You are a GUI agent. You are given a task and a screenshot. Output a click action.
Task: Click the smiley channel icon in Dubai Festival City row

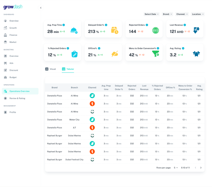(x=92, y=159)
